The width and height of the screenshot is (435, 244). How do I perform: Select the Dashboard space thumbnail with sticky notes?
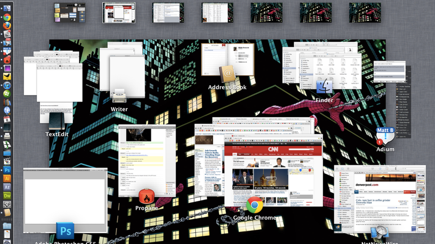pos(70,12)
